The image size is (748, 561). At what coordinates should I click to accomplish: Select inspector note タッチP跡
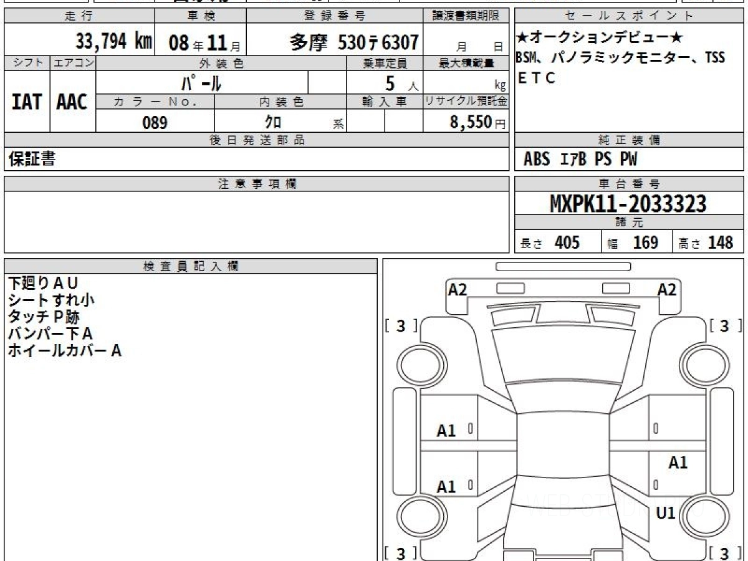click(44, 317)
